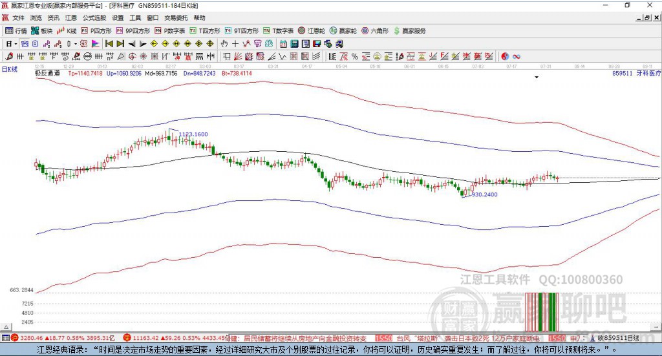Image resolution: width=662 pixels, height=356 pixels.
Task: Select the circled target cross tool
Action: 132,56
